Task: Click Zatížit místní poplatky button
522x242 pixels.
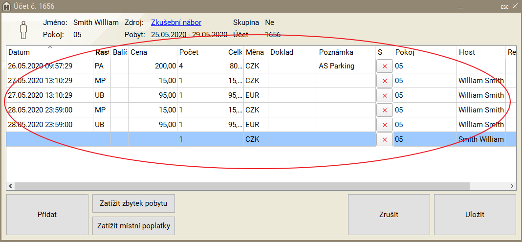Action: tap(133, 226)
